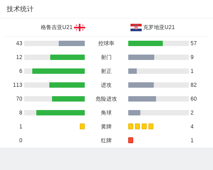
Task: Click Croatia's fourth yellow card icon
Action: point(151,126)
